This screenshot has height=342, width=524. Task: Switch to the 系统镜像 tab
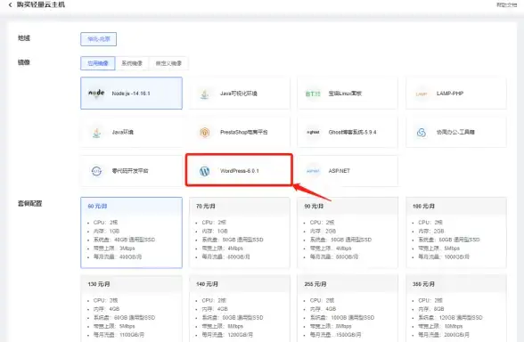tap(132, 63)
